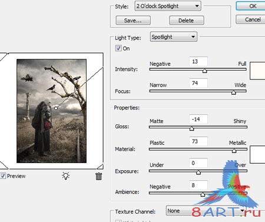Click the Gloss slider handle
Image resolution: width=265 pixels, height=222 pixels.
(192, 128)
